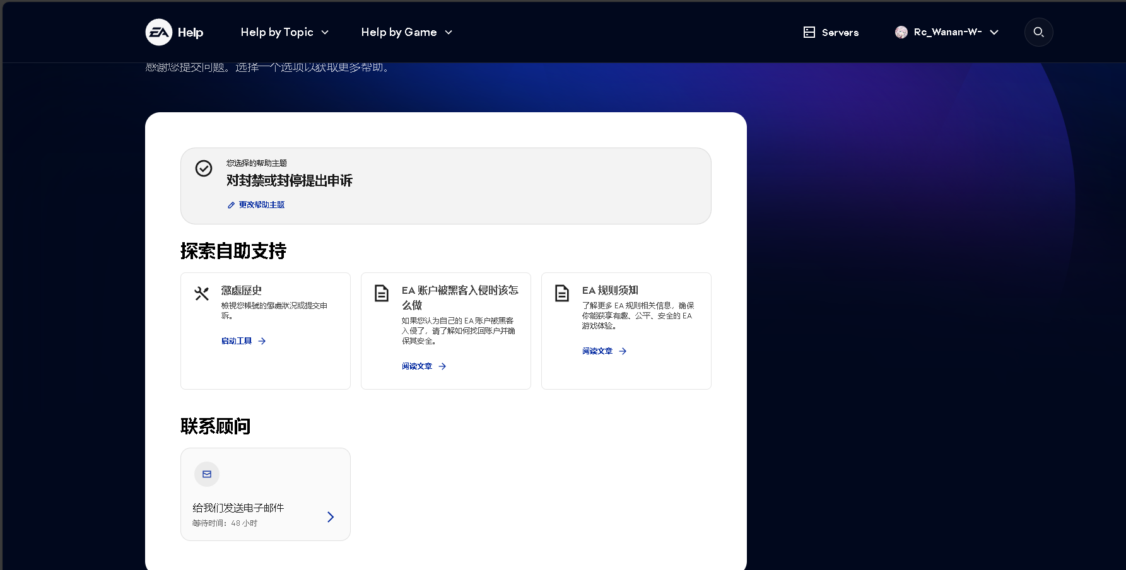Click the arrow by 阅读文章 under the hacked account card
Viewport: 1126px width, 570px height.
(442, 366)
